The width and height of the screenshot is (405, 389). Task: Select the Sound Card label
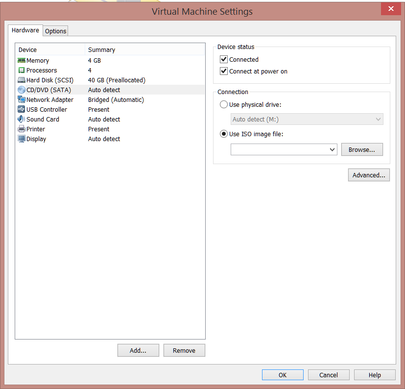(43, 120)
